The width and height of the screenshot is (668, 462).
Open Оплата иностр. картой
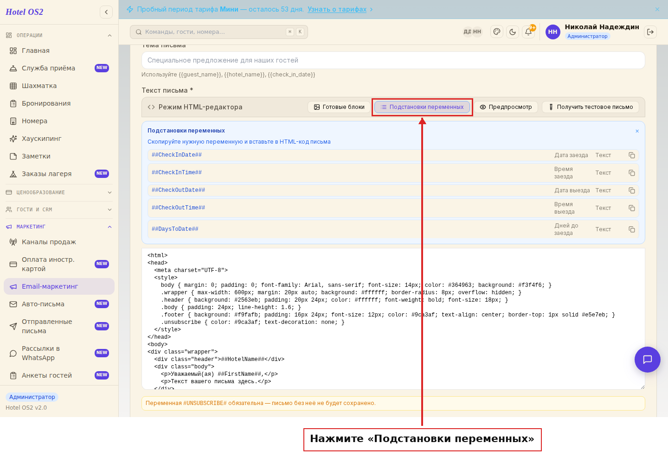(59, 264)
